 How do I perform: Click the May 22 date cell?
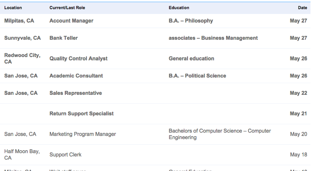298,93
